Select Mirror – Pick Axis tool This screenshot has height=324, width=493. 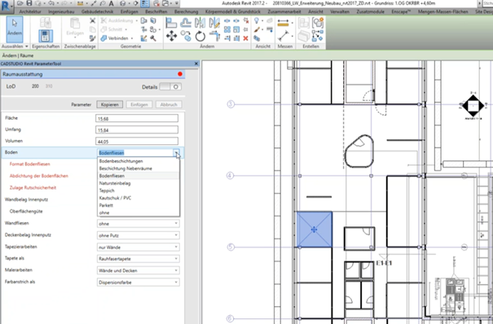200,23
